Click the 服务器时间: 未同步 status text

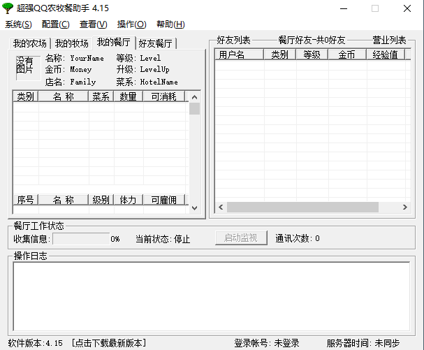(363, 343)
